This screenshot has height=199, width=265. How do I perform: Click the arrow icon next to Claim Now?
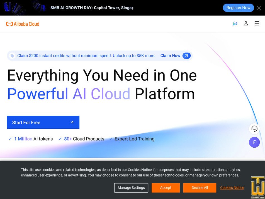tap(187, 56)
